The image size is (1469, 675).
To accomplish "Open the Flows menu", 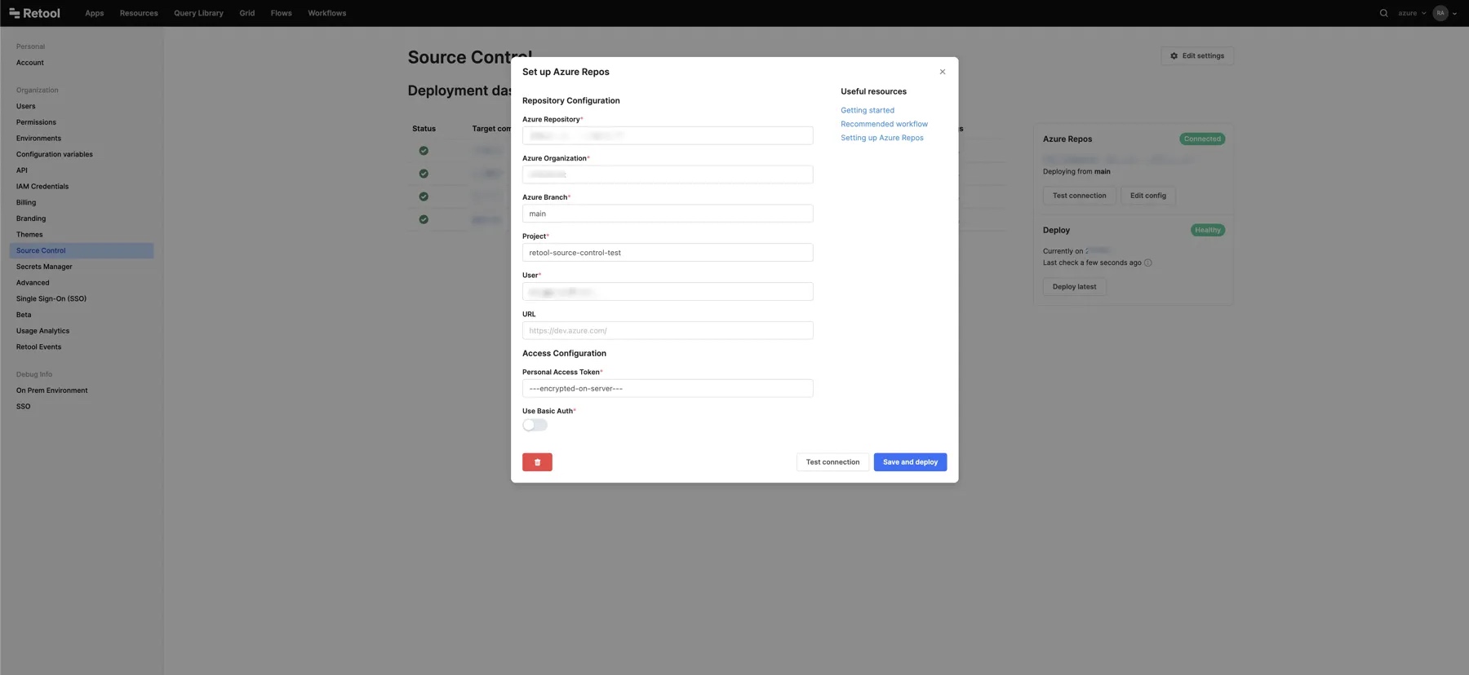I will click(282, 13).
